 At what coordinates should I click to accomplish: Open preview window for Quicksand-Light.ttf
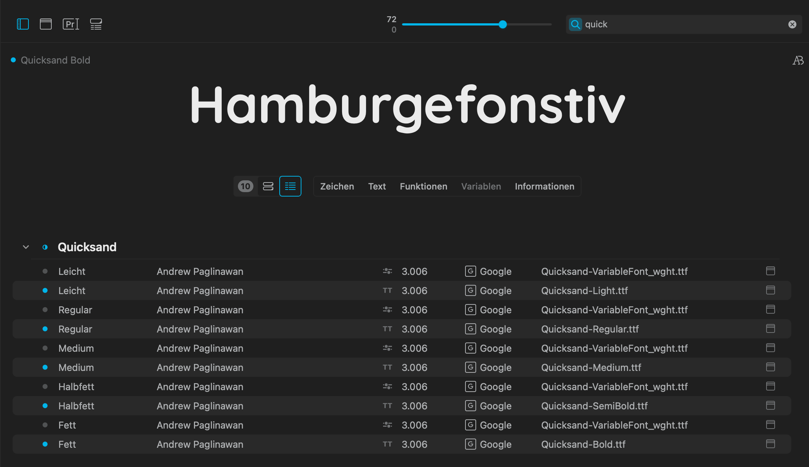point(771,290)
